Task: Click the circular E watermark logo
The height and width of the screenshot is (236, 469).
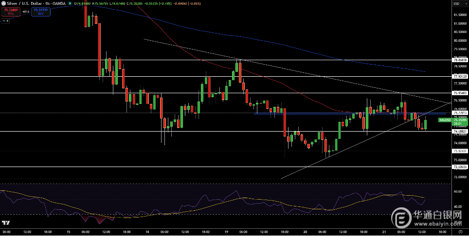Action: pyautogui.click(x=401, y=218)
